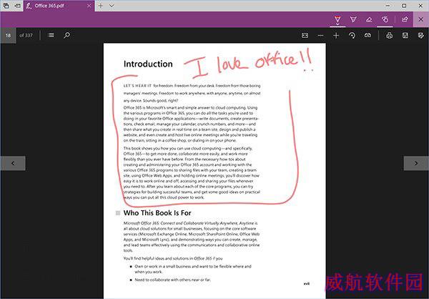429x299 pixels.
Task: Open a new browser tab
Action: (x=101, y=6)
